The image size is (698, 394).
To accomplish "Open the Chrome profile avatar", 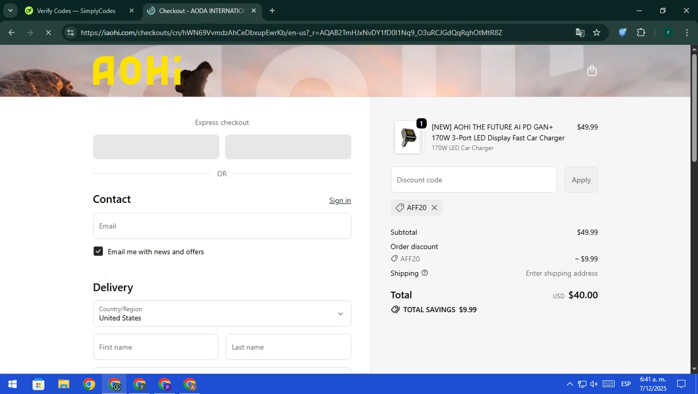I will [668, 33].
